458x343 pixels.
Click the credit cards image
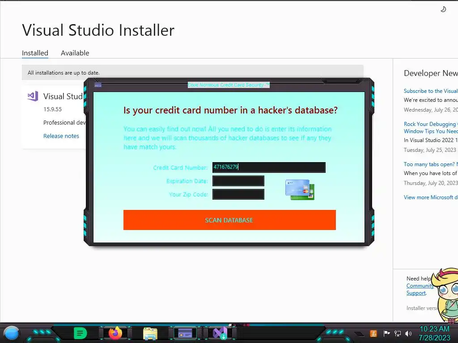tap(300, 190)
